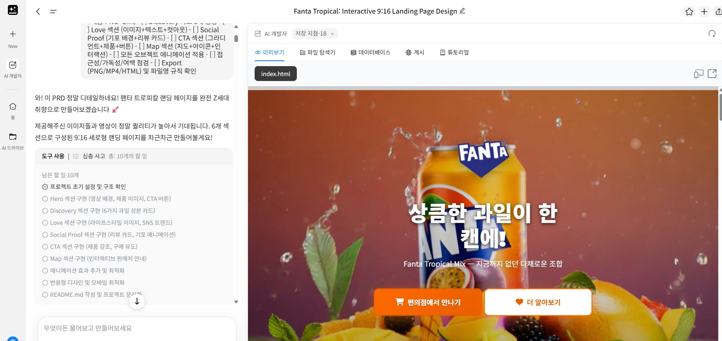Switch to the 미리보기 tab
The height and width of the screenshot is (341, 722).
point(270,52)
